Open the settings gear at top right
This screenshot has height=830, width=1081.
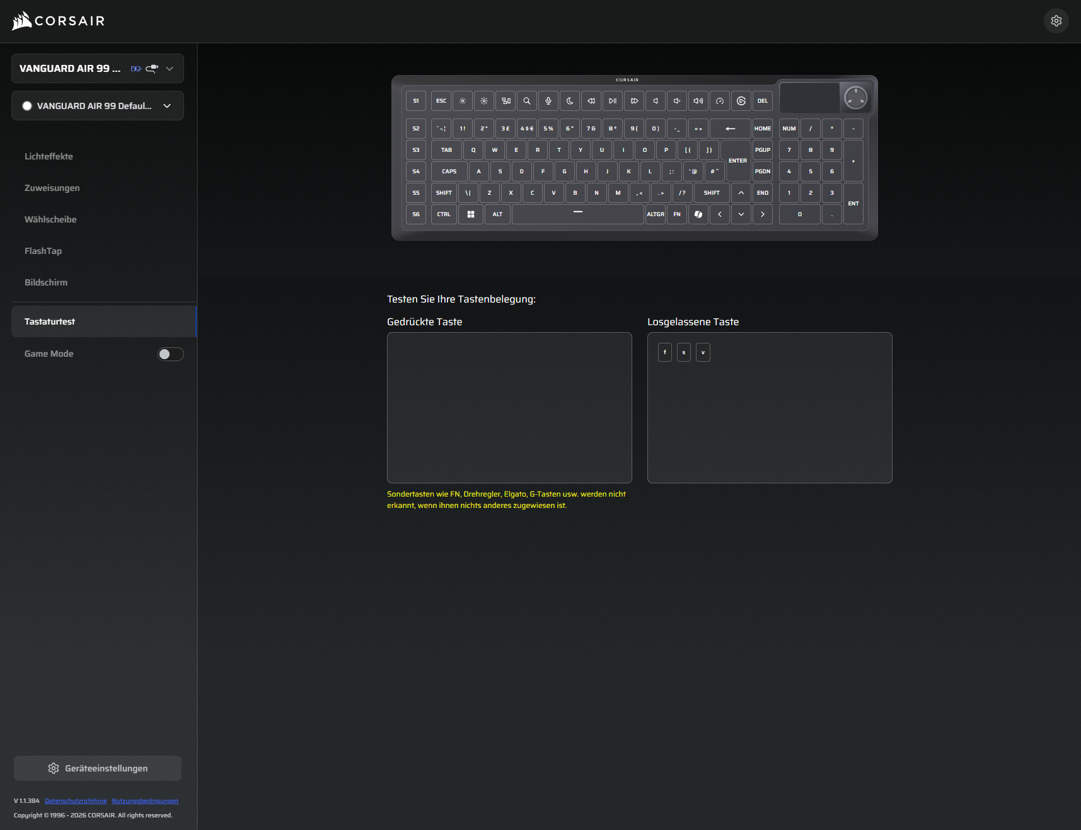tap(1056, 21)
